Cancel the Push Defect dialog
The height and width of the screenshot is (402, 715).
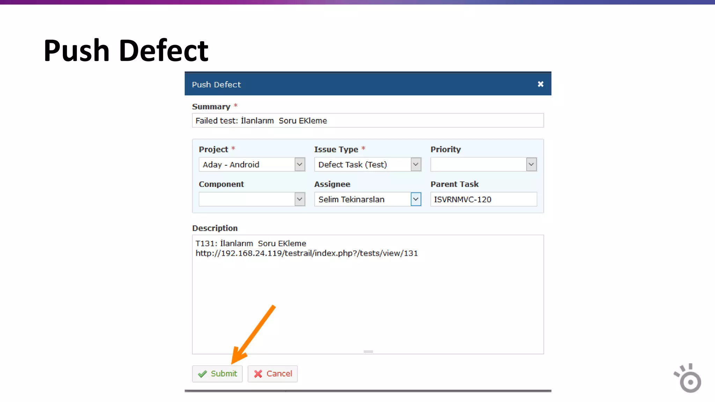point(273,374)
